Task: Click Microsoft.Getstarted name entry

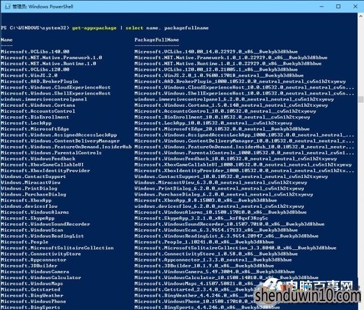Action: 30,290
